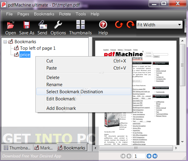Image resolution: width=188 pixels, height=161 pixels.
Task: Show Thumbnails using the toolbar pages icon
Action: 80,25
